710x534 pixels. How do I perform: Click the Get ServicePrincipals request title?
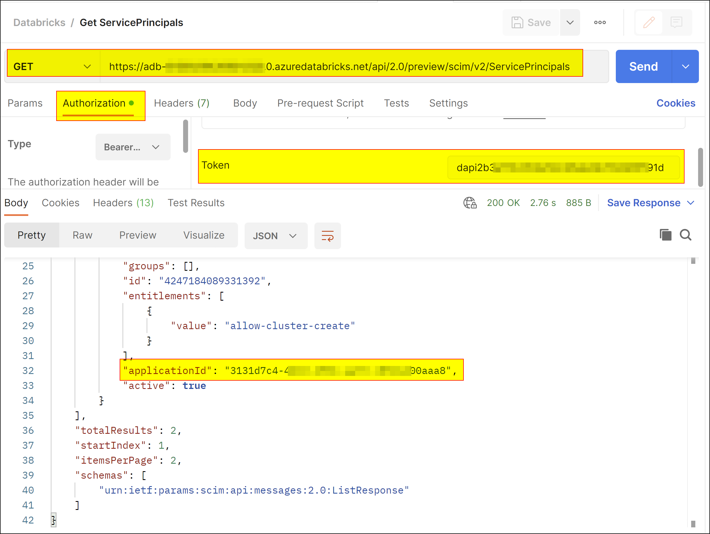(131, 22)
